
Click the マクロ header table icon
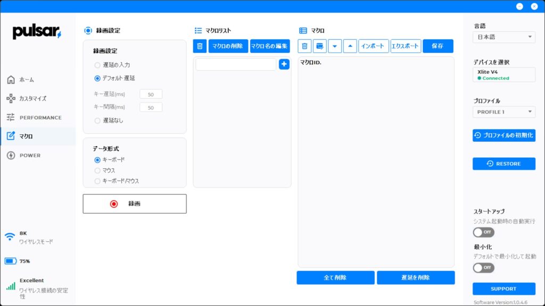coord(303,30)
